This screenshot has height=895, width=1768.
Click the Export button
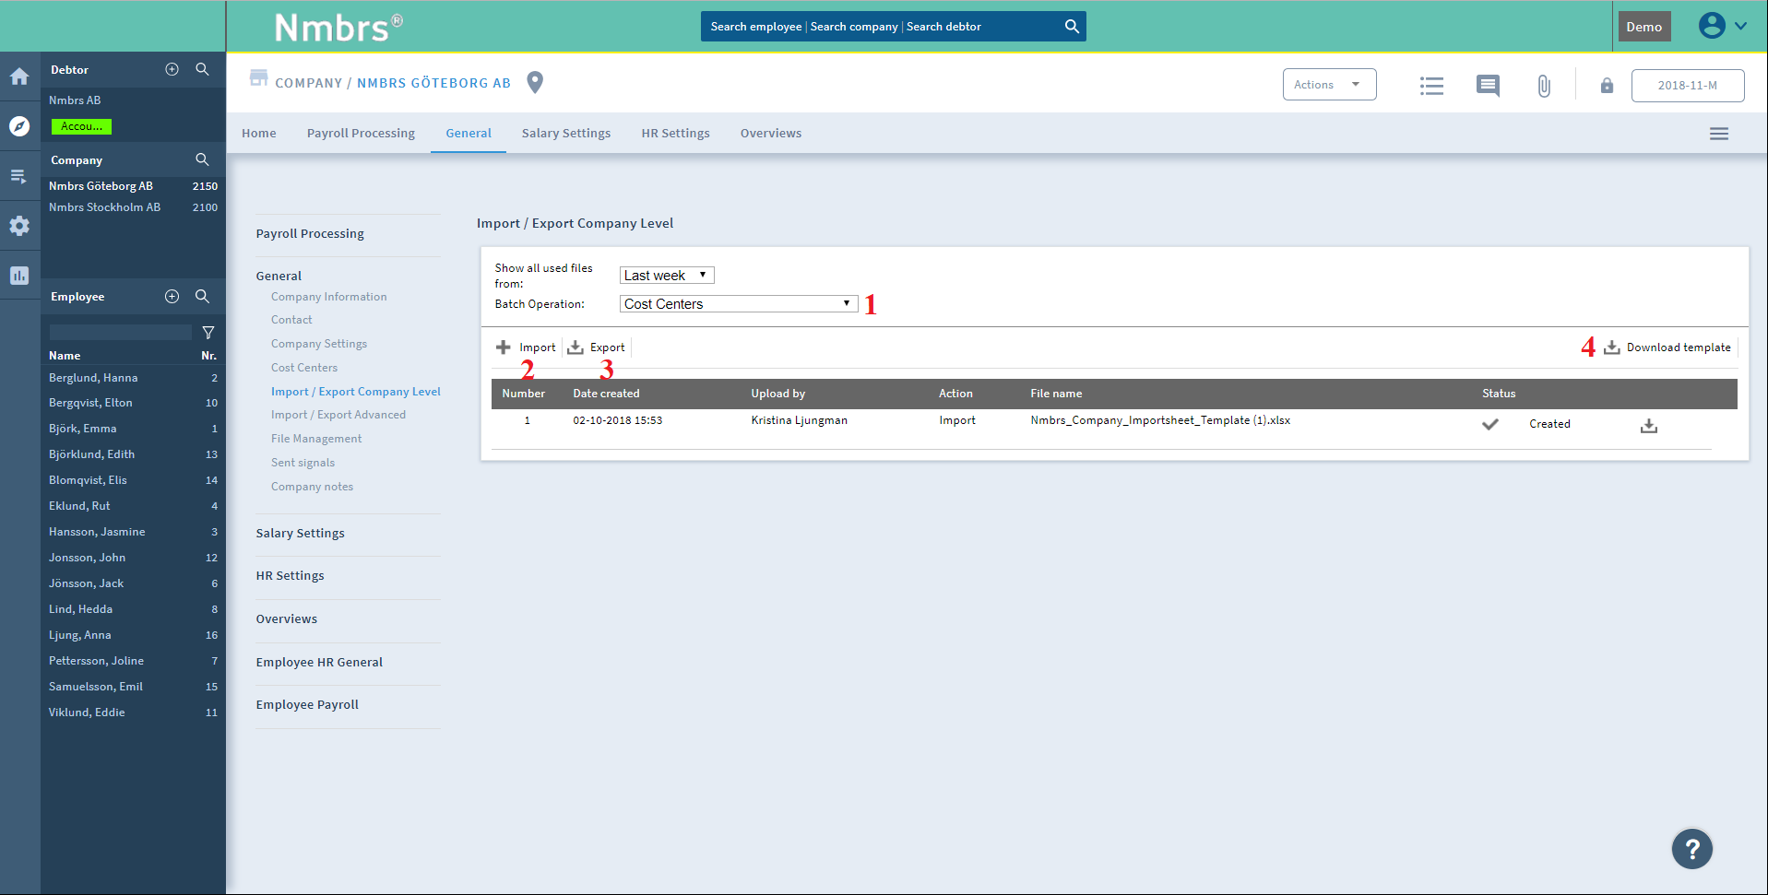point(596,347)
